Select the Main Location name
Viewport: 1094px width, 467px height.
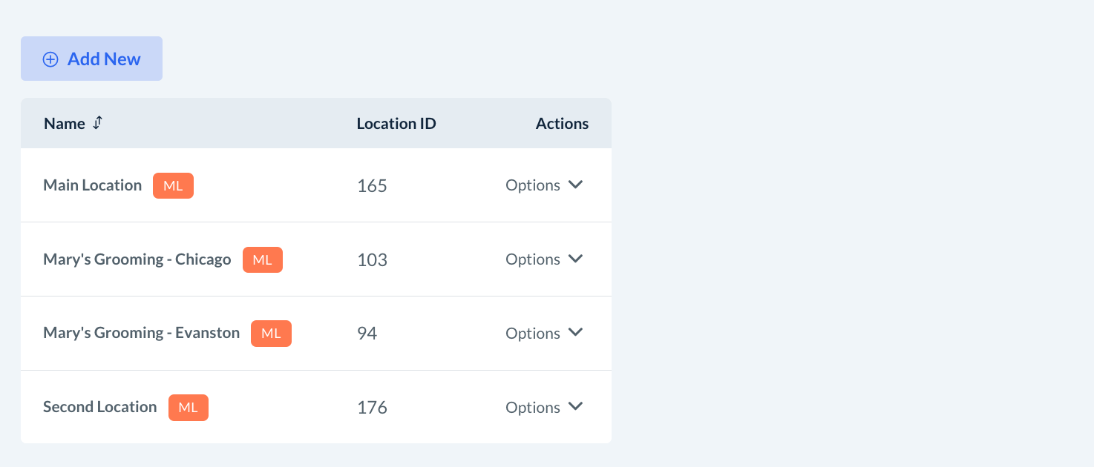click(93, 185)
